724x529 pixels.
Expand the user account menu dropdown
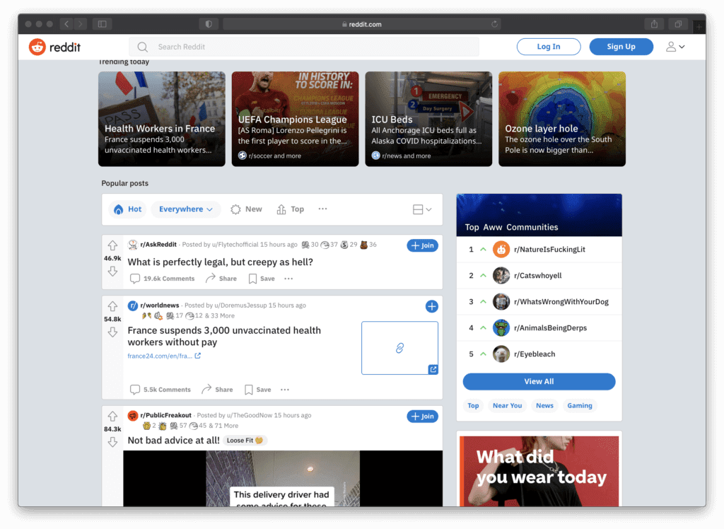point(675,47)
